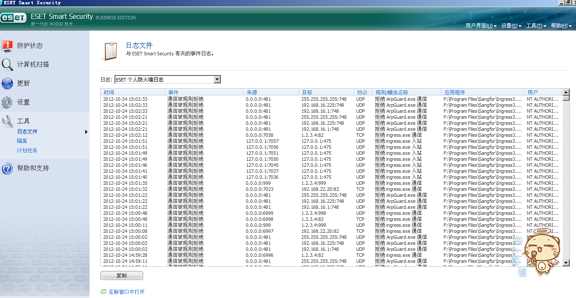Image resolution: width=576 pixels, height=298 pixels.
Task: Click the timestamp 2012-10-24 15:01:32
Action: (125, 189)
